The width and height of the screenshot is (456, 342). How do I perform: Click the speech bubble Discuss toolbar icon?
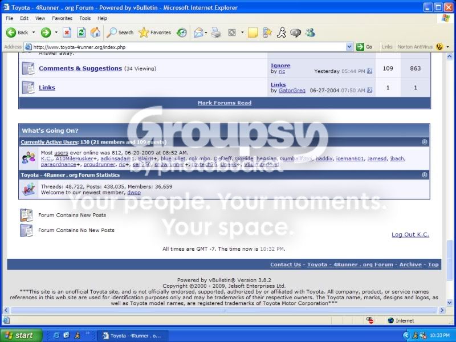point(296,32)
